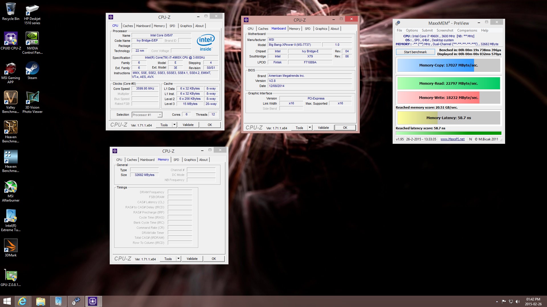Open NVIDIA Control Panel shortcut
Image resolution: width=547 pixels, height=307 pixels.
coord(32,43)
